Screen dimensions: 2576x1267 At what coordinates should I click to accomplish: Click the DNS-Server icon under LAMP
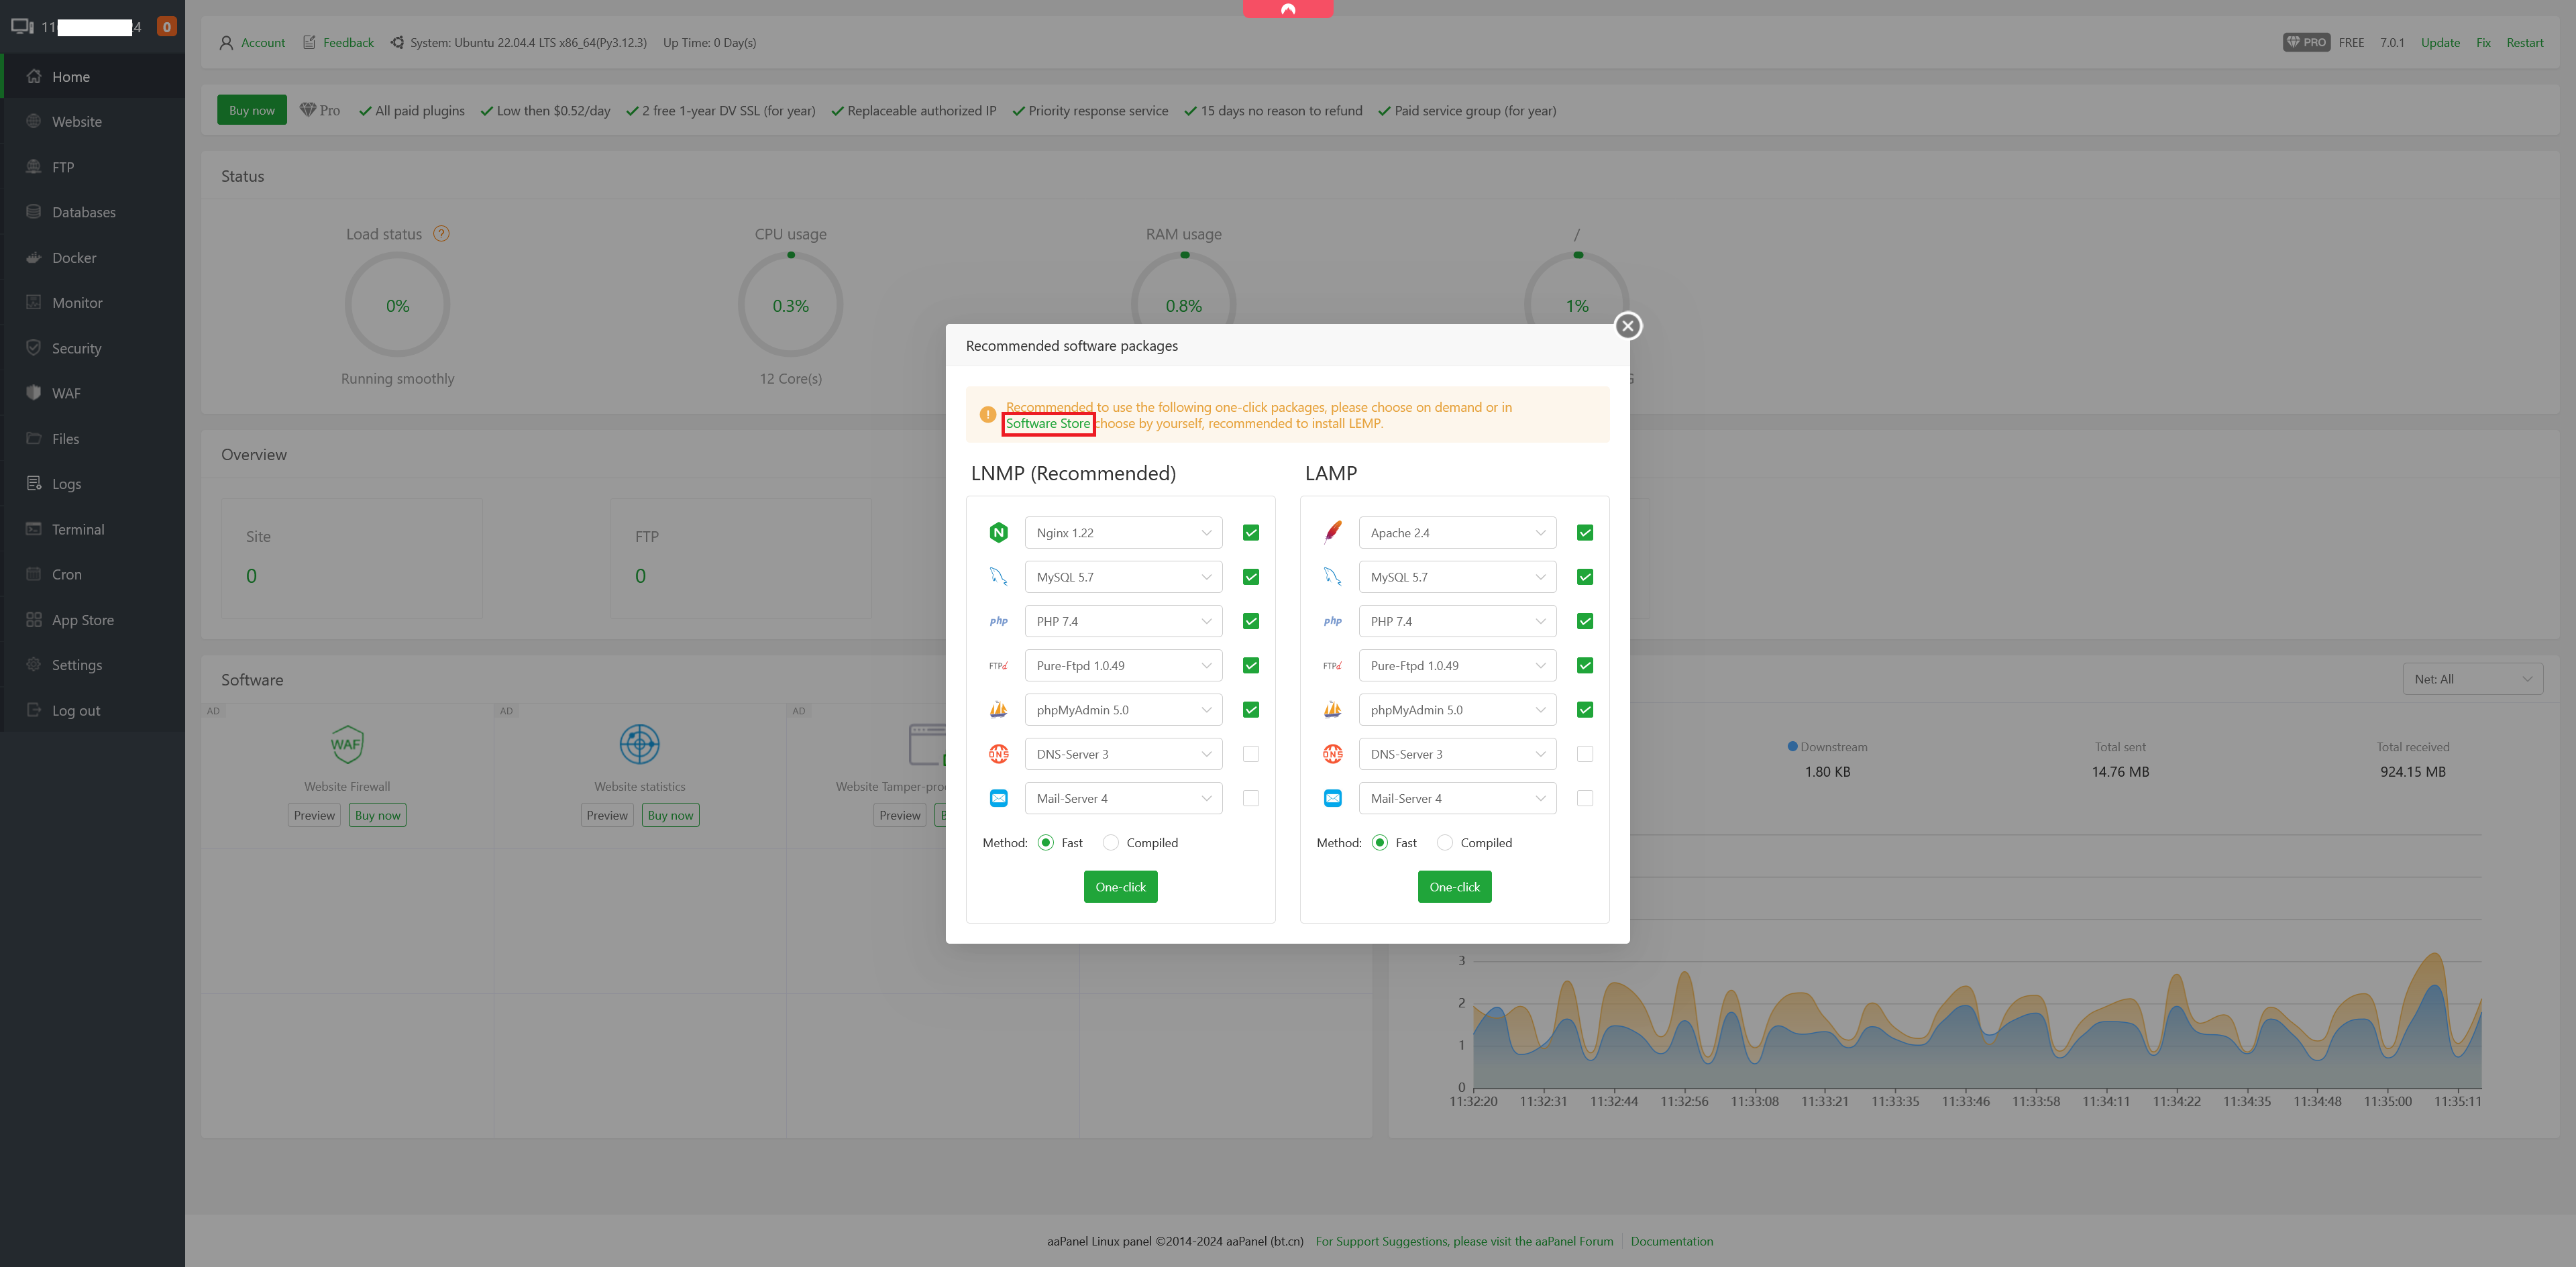1332,753
